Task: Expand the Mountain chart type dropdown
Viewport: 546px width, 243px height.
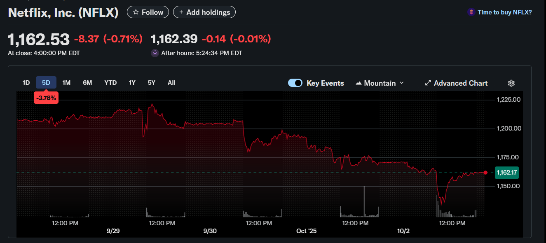Action: [x=401, y=83]
